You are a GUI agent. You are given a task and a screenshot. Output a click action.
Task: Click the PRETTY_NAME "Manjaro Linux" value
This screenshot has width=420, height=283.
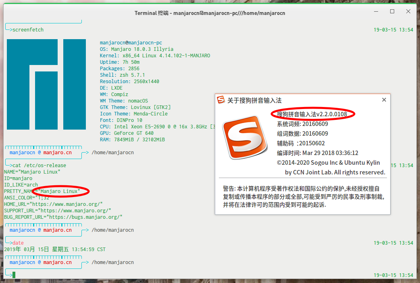click(59, 191)
